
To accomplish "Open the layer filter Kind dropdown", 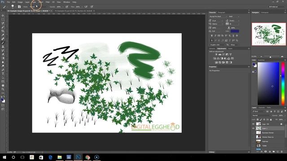I will click(258, 111).
